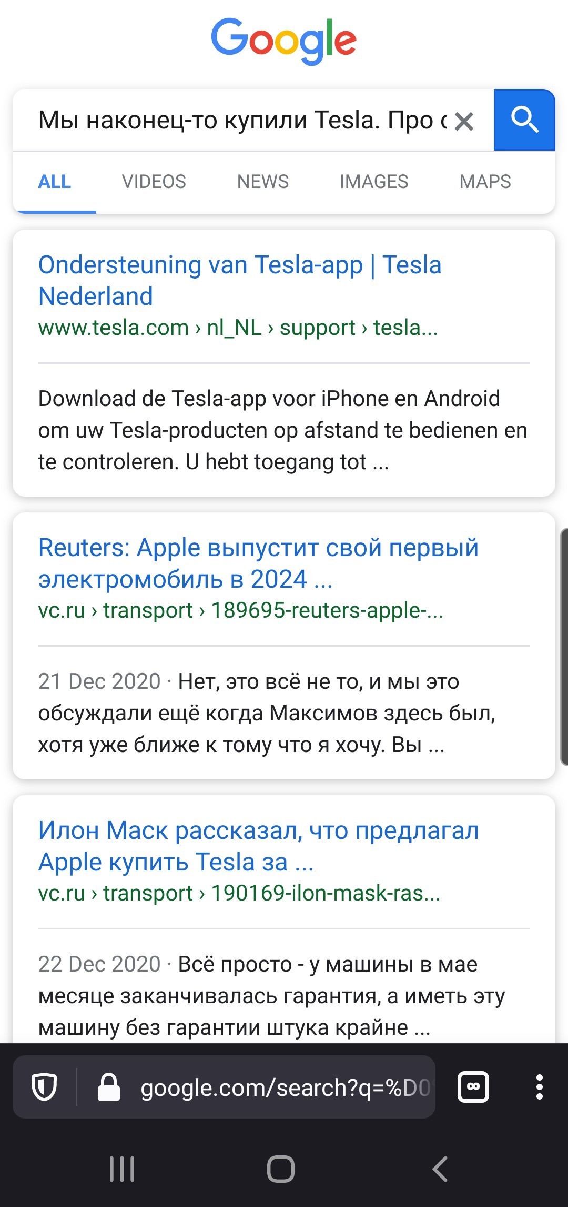Image resolution: width=568 pixels, height=1207 pixels.
Task: Open the browser three-dot menu
Action: (x=539, y=1087)
